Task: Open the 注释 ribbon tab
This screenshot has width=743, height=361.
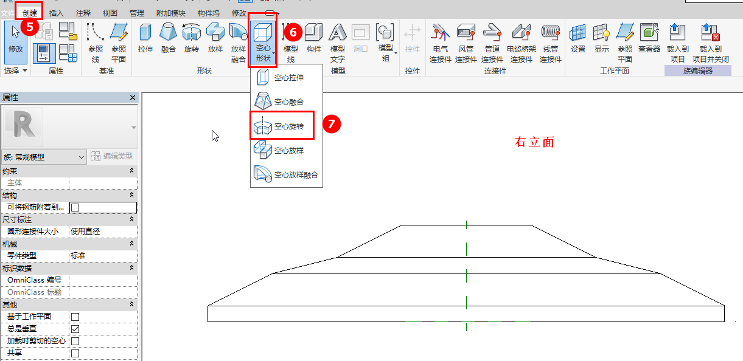Action: point(83,13)
